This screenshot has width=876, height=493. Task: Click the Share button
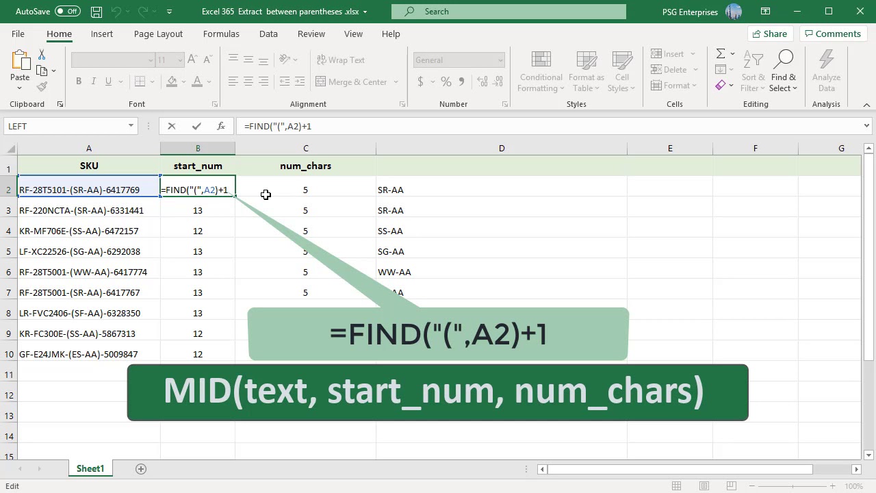[769, 34]
